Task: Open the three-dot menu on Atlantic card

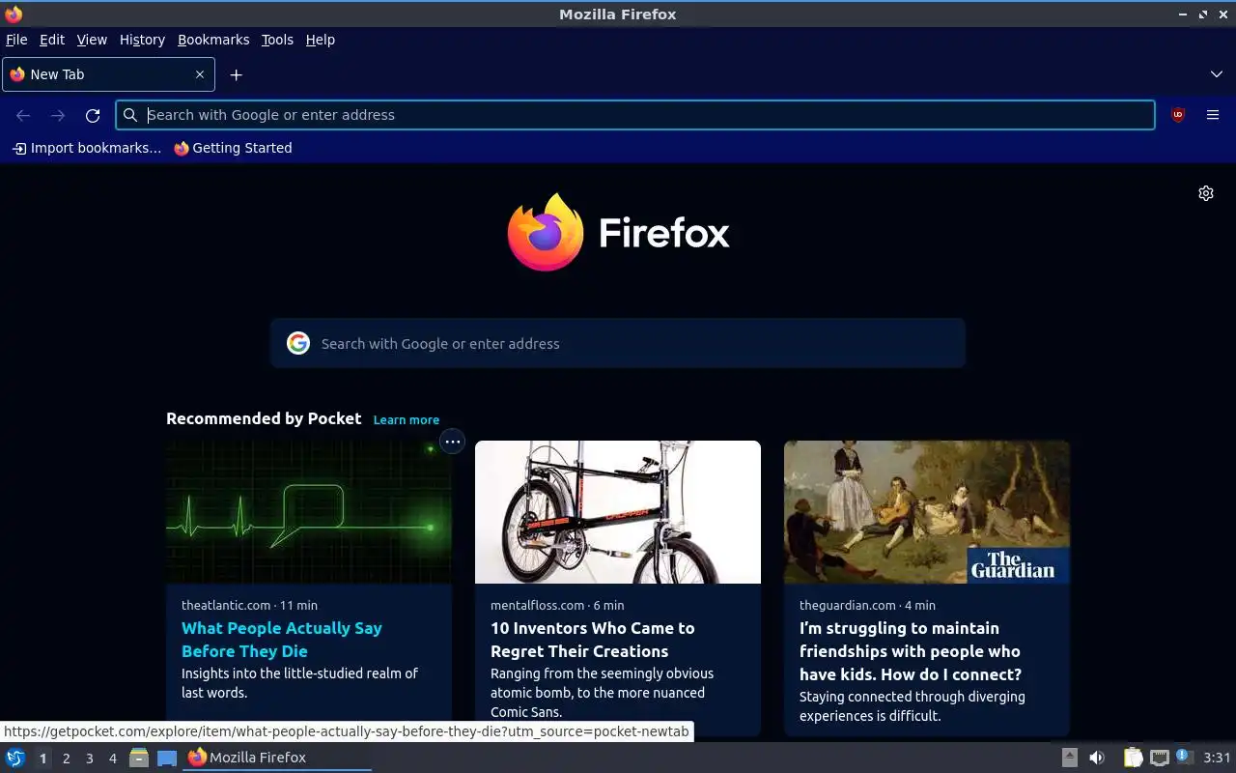Action: click(x=452, y=442)
